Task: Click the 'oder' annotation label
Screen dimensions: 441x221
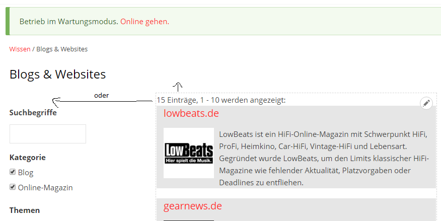Action: click(101, 95)
